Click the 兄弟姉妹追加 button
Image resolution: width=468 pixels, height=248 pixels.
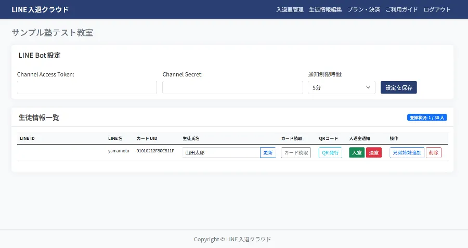point(407,153)
